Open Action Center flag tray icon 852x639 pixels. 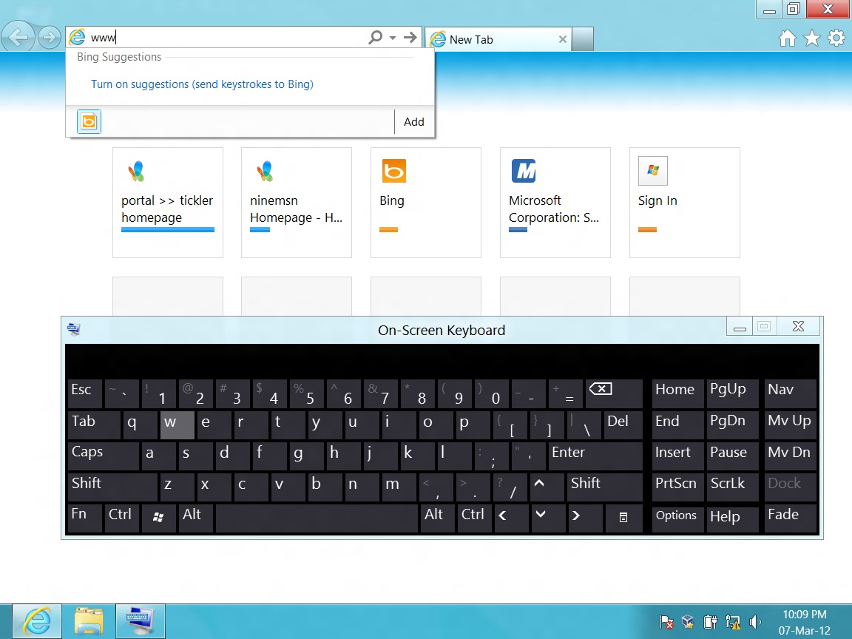666,621
